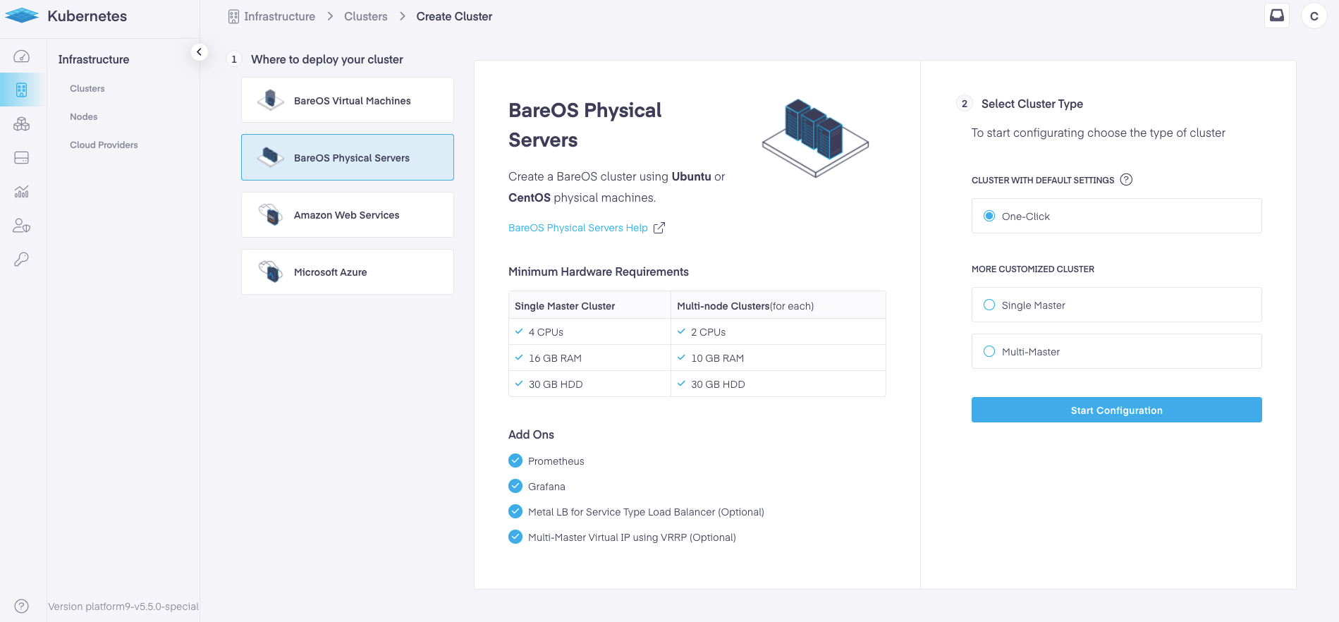Click the Minimum Hardware Requirements heading
This screenshot has width=1339, height=622.
tap(599, 272)
